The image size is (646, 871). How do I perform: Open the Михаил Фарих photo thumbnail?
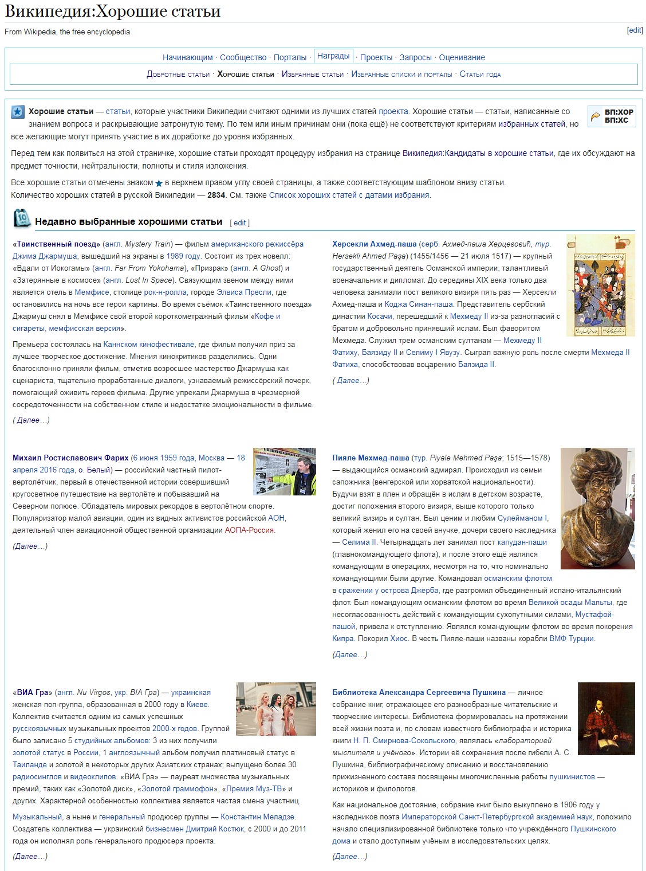pos(285,471)
